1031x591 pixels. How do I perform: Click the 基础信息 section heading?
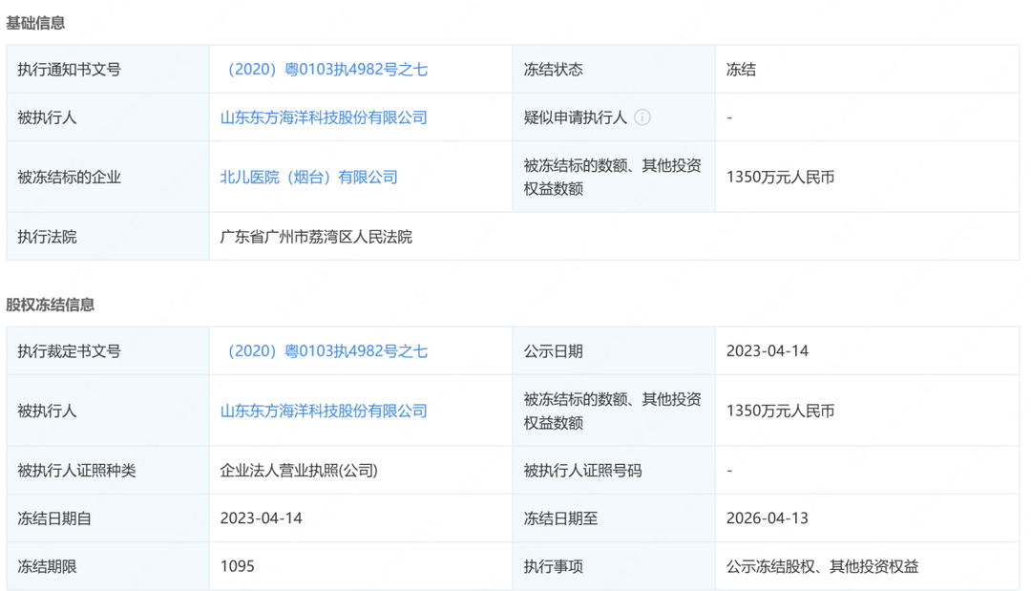click(35, 23)
